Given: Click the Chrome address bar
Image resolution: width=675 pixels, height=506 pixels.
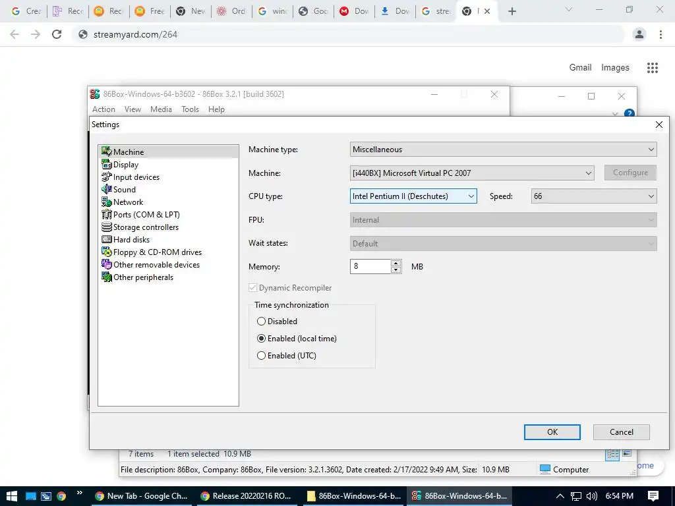Looking at the screenshot, I should (349, 34).
